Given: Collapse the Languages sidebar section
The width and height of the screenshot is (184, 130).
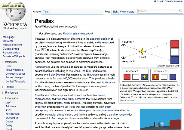Looking at the screenshot, I should pyautogui.click(x=3, y=98).
